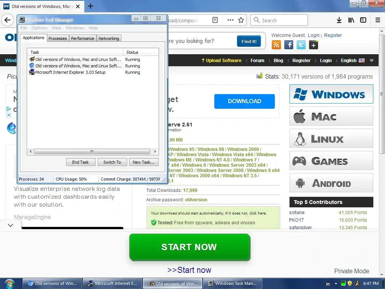Click the browser back arrow button
385x289 pixels.
[x=8, y=20]
